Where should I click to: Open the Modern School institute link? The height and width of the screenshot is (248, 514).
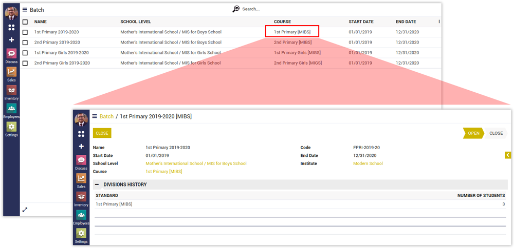(368, 163)
